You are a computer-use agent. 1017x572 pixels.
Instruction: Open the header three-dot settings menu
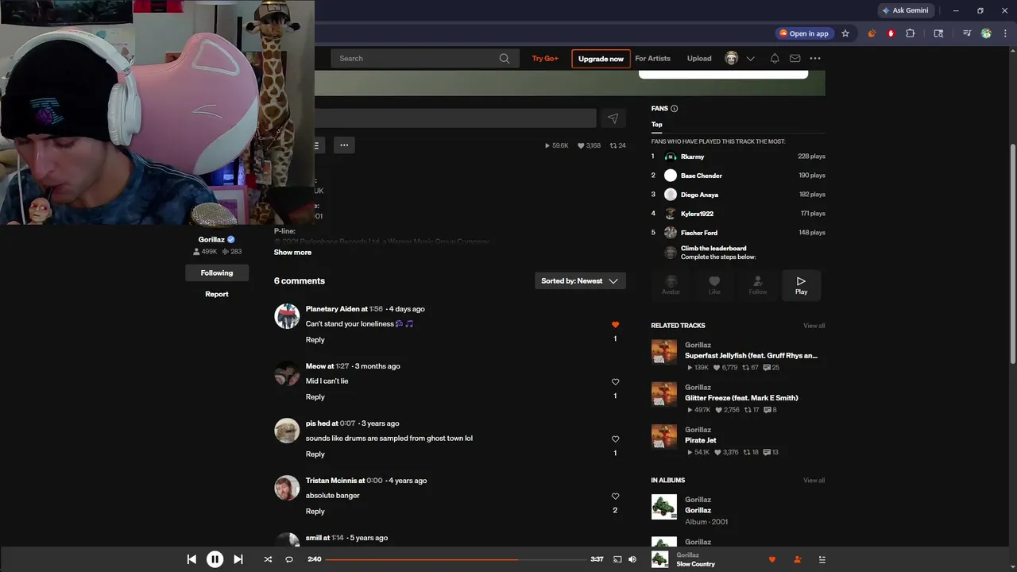pos(815,58)
